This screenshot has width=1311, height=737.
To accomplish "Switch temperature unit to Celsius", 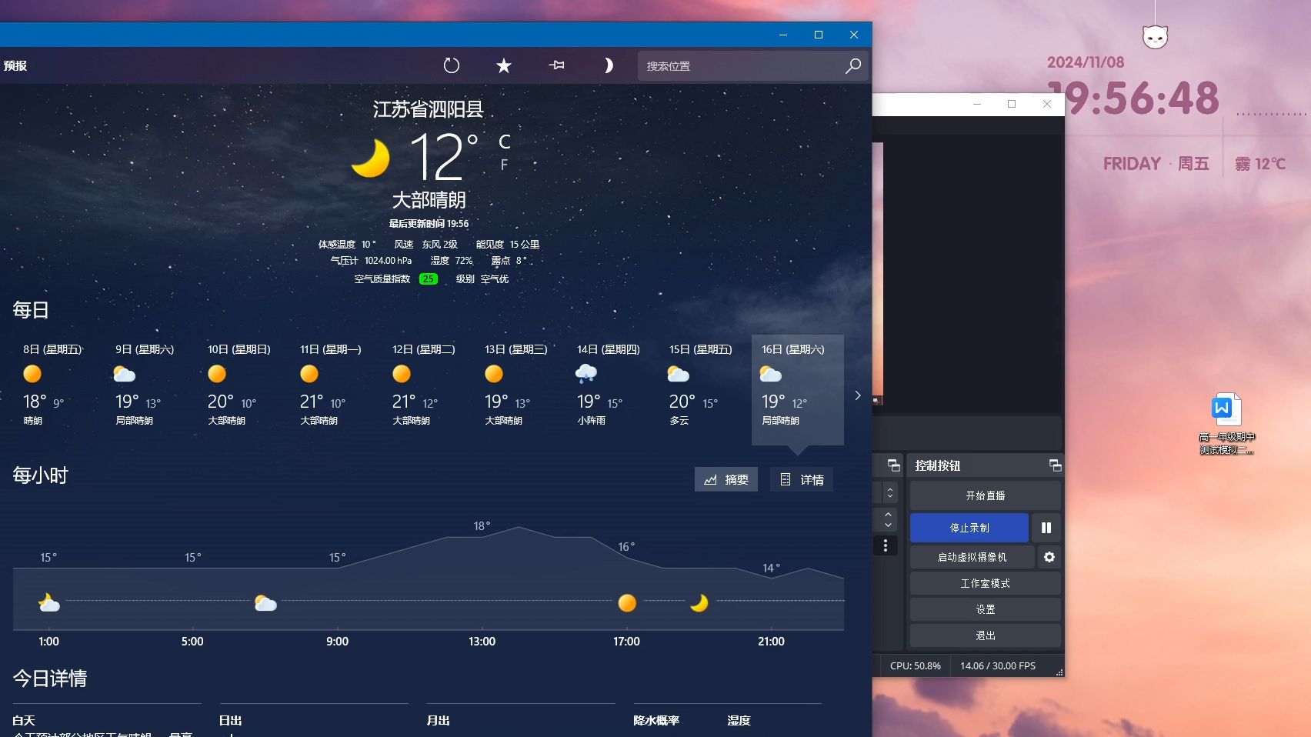I will [x=505, y=142].
